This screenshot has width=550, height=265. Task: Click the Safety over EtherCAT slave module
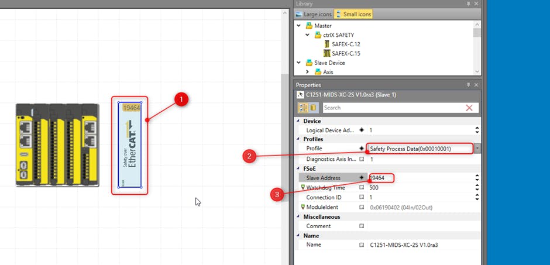tap(129, 146)
